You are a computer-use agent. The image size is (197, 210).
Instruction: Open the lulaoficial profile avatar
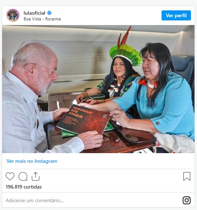[x=13, y=15]
